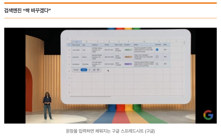221x140 pixels.
Task: Check the Vet Visit checkbox for Jane Doe
Action: [x=157, y=57]
